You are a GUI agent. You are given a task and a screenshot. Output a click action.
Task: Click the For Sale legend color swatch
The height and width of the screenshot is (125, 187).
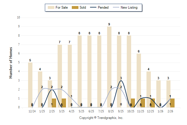[x=50, y=7]
